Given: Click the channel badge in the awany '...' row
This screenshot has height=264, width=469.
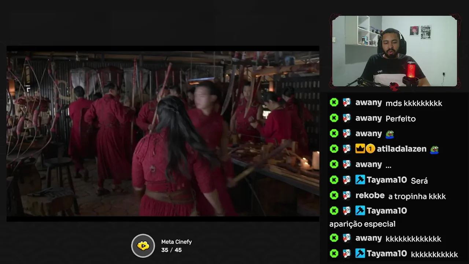Looking at the screenshot, I should click(347, 164).
